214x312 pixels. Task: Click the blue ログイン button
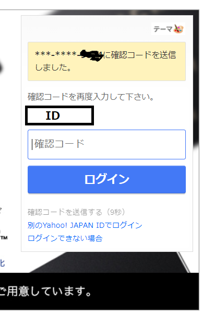click(x=106, y=179)
